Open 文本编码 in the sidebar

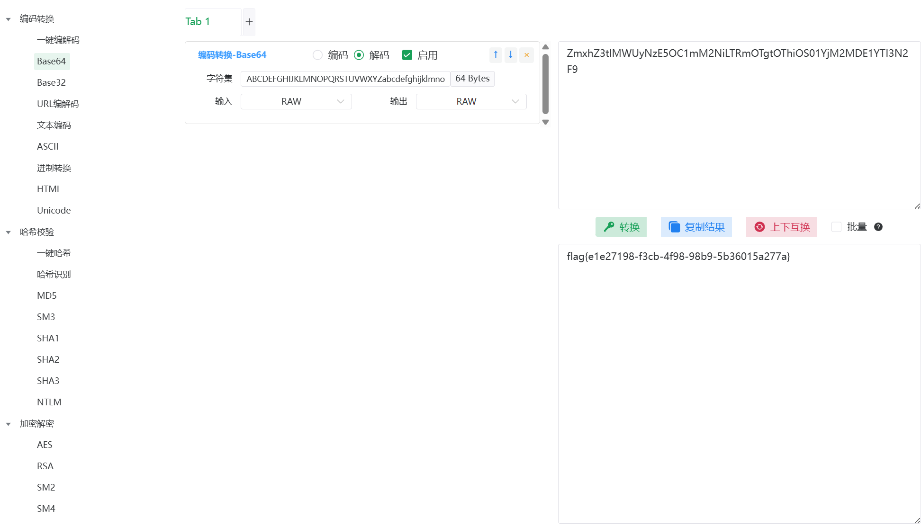point(54,125)
